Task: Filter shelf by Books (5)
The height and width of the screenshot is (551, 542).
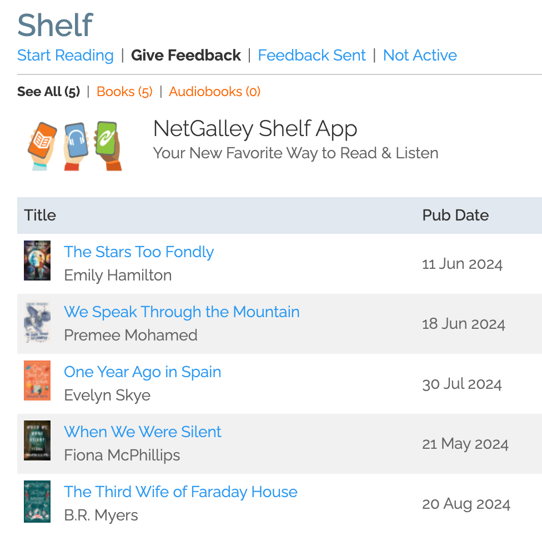Action: 124,92
